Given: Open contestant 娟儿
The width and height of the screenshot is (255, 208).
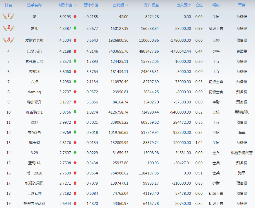Looking at the screenshot, I should 34,28.
